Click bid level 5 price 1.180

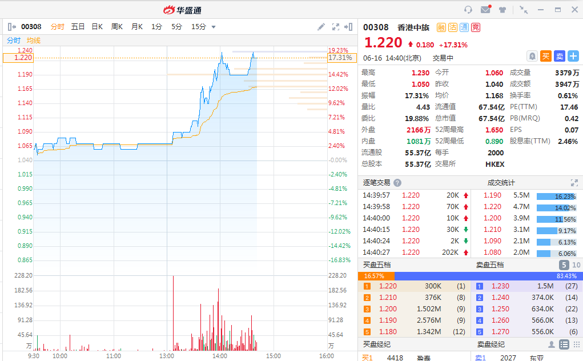(388, 332)
